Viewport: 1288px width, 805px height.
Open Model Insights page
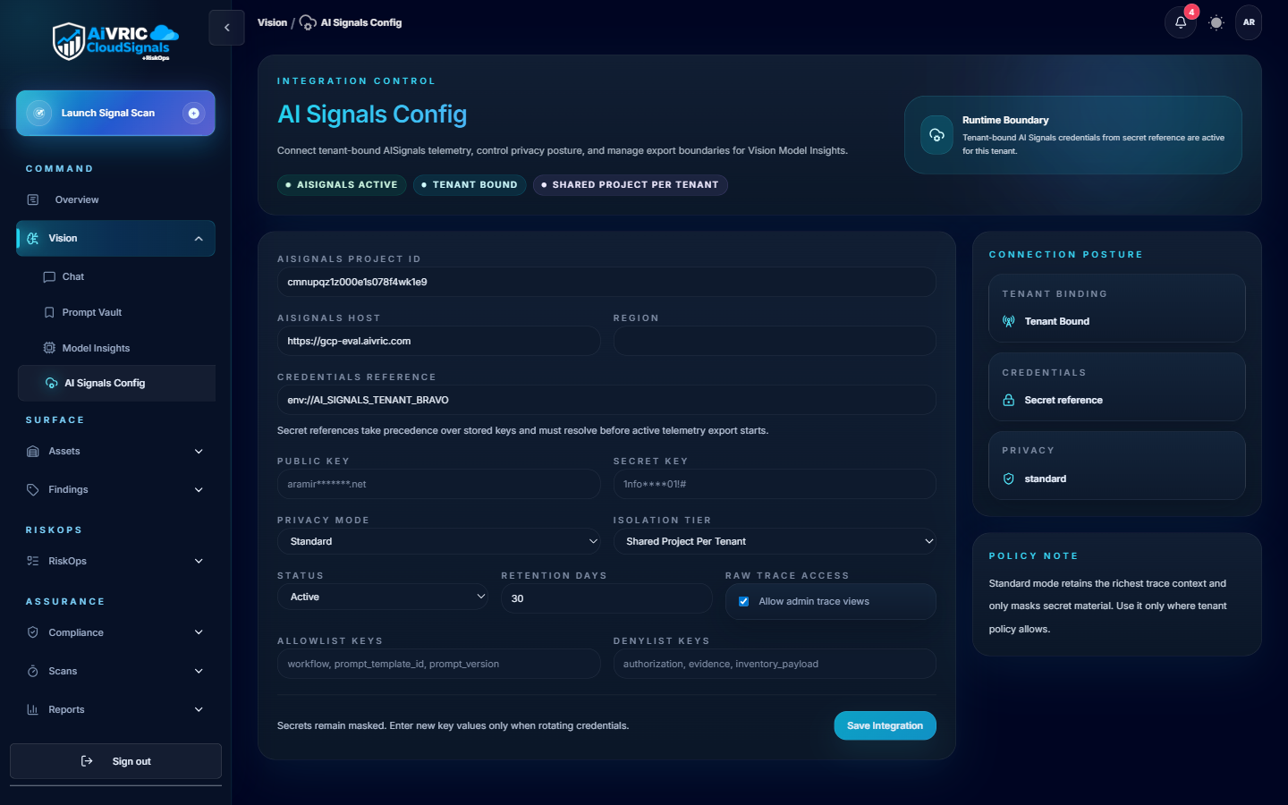[x=116, y=348]
